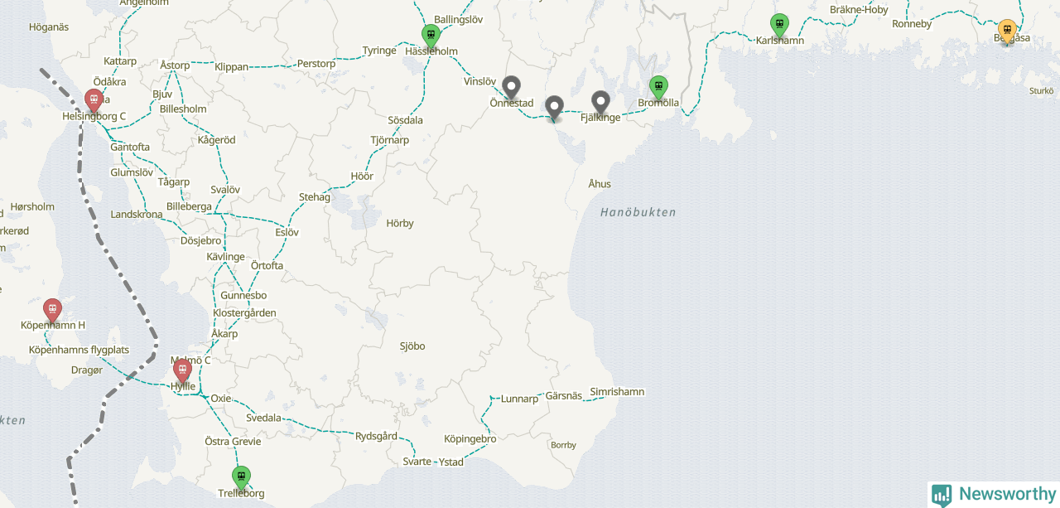The height and width of the screenshot is (508, 1060).
Task: Select the Eslöv station label
Action: click(287, 233)
